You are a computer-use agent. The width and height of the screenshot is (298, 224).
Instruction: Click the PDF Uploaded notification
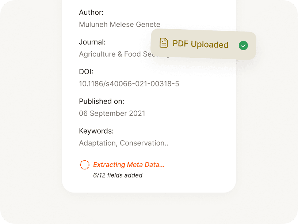[203, 44]
